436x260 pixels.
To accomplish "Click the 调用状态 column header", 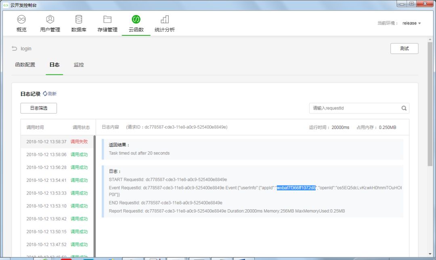I will tap(81, 128).
